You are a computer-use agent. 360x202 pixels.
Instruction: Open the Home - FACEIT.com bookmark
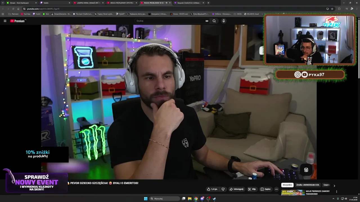coord(179,14)
